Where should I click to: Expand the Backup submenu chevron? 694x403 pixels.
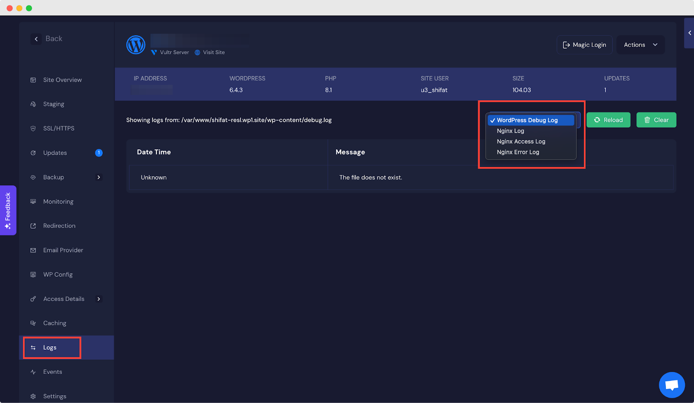[x=99, y=177]
